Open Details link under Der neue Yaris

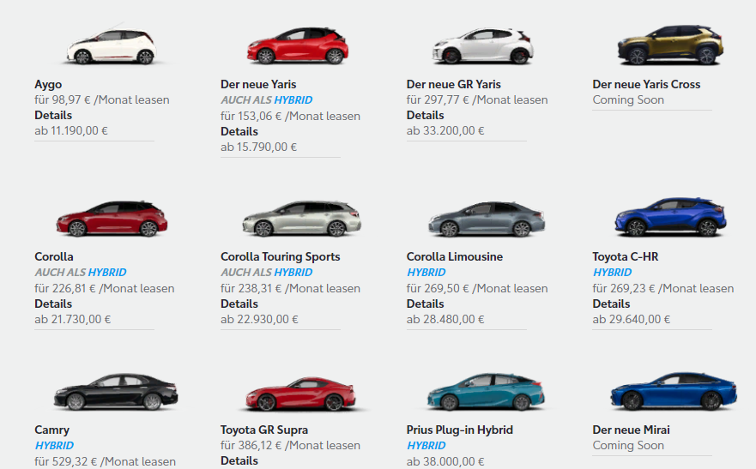coord(239,132)
